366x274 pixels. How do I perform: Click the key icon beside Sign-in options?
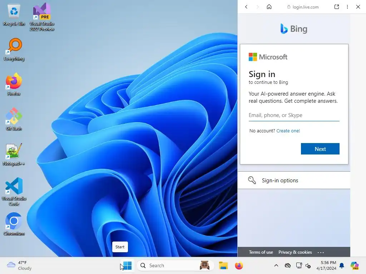click(252, 180)
